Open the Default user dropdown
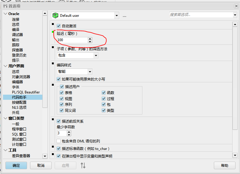Viewport: 240px width, 174px height. point(117,15)
